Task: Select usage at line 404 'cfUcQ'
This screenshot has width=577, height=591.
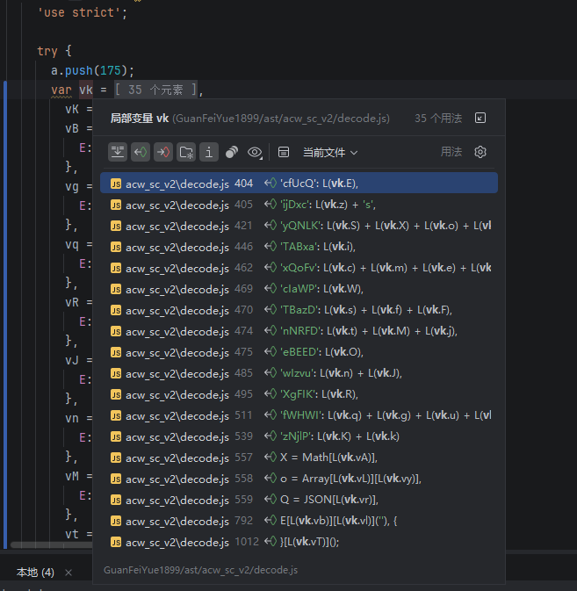Action: pos(299,184)
